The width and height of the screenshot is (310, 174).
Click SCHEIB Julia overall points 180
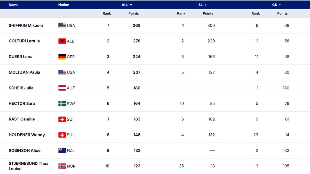pos(137,88)
